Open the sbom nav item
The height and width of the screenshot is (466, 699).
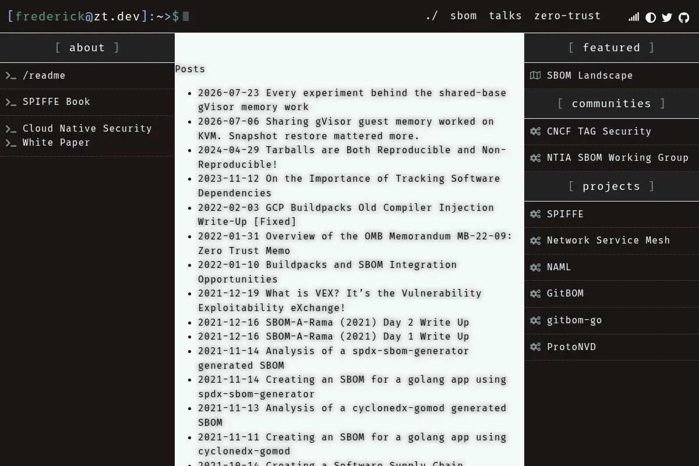click(x=463, y=16)
